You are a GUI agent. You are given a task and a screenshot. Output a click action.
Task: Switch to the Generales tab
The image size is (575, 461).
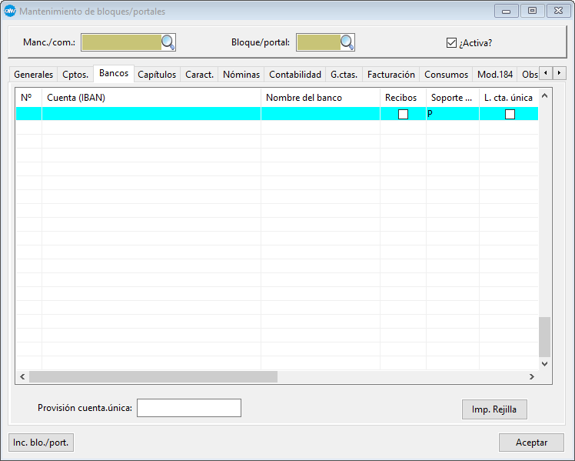(34, 75)
